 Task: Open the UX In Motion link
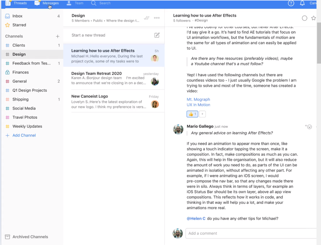pos(198,105)
